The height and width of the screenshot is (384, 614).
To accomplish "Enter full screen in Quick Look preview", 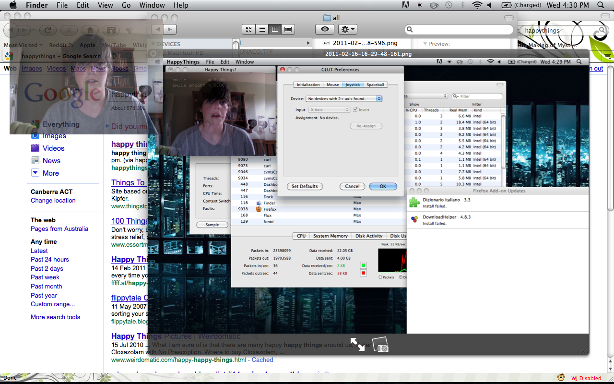I will 357,344.
